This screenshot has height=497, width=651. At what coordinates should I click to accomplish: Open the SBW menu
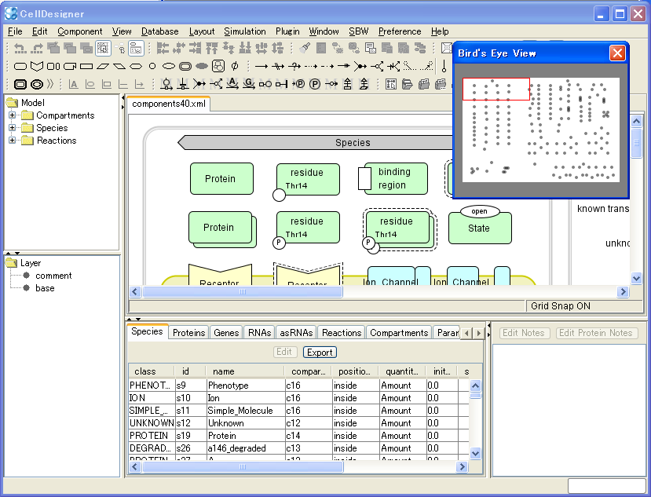[x=358, y=31]
